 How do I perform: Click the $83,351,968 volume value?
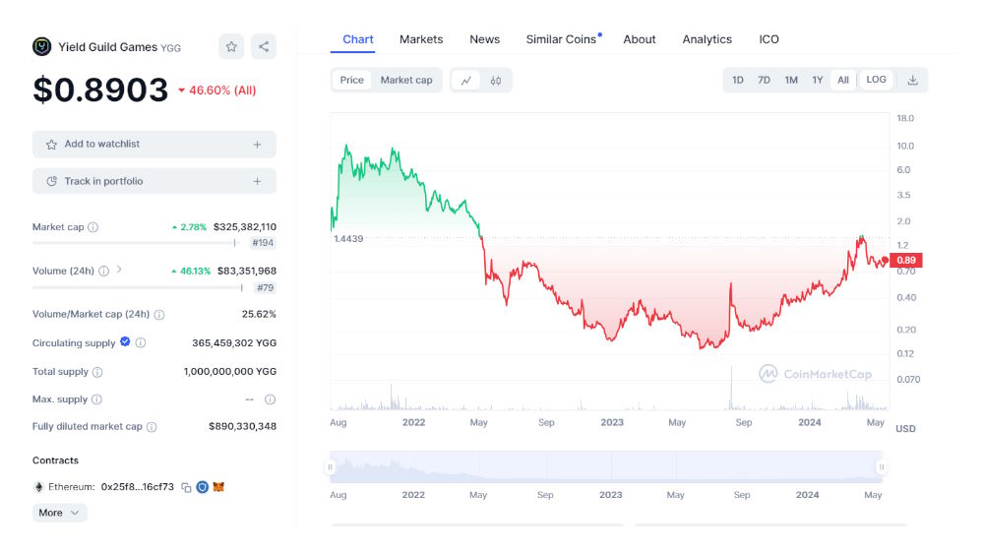247,272
